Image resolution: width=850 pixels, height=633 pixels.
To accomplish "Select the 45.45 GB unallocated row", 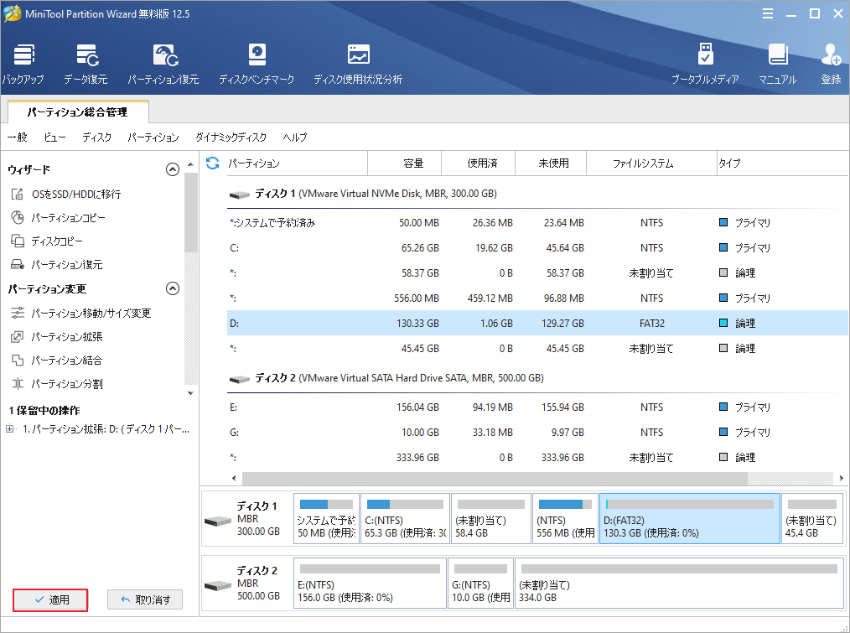I will coord(536,348).
